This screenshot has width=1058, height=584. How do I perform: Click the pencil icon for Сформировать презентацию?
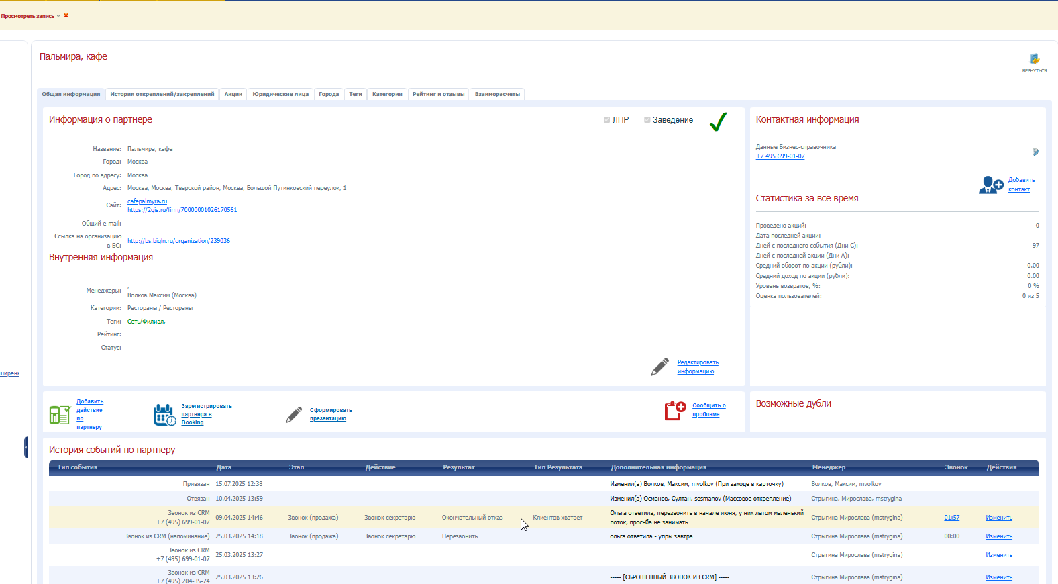point(294,415)
